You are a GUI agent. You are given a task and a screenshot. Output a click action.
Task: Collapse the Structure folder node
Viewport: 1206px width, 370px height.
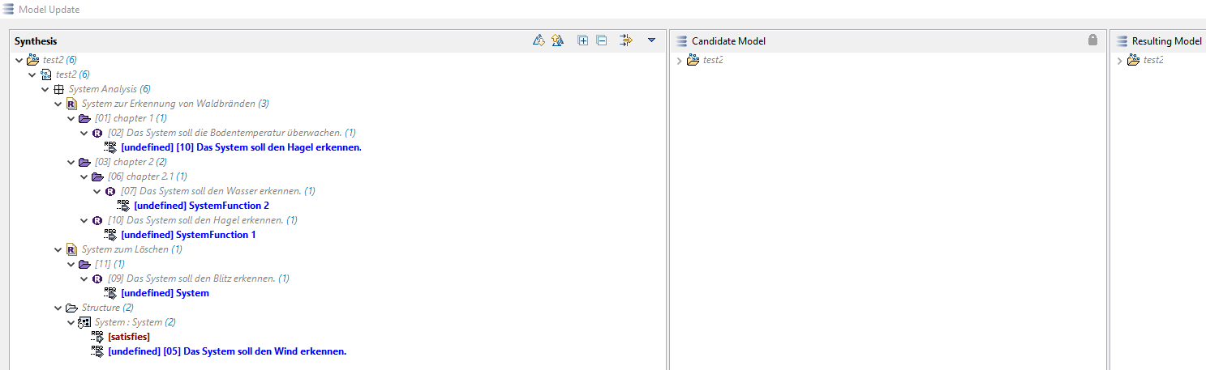(x=58, y=308)
